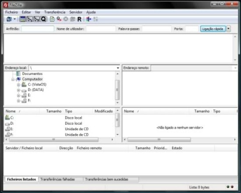Screen dimensions: 241x193
Task: Select C: row in local file list
Action: tap(60, 118)
